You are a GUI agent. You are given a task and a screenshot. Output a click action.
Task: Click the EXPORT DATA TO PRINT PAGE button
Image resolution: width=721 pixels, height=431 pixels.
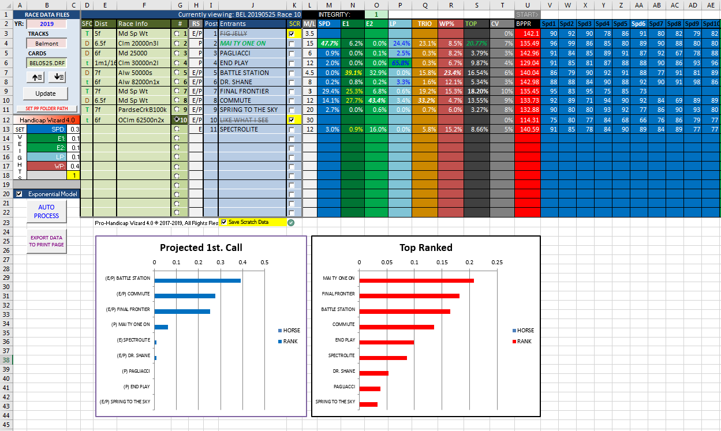pyautogui.click(x=46, y=241)
